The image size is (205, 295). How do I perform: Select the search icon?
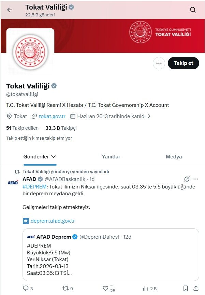tap(193, 10)
